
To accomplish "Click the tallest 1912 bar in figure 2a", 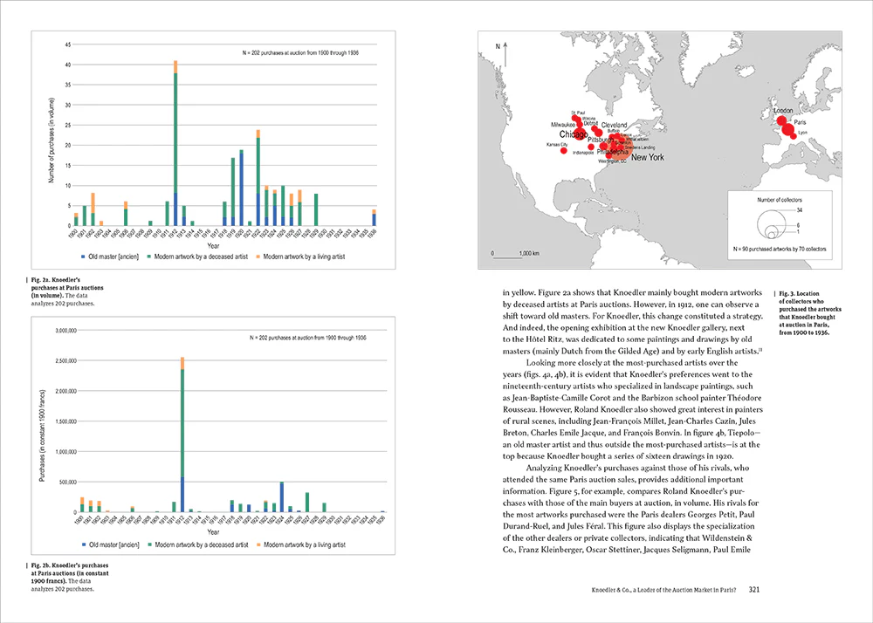I will click(175, 140).
